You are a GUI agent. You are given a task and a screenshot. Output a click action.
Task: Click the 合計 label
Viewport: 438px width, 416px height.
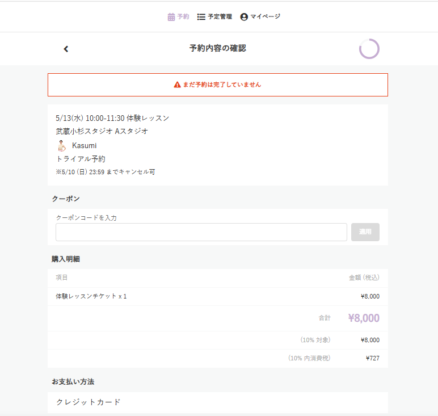tap(325, 318)
